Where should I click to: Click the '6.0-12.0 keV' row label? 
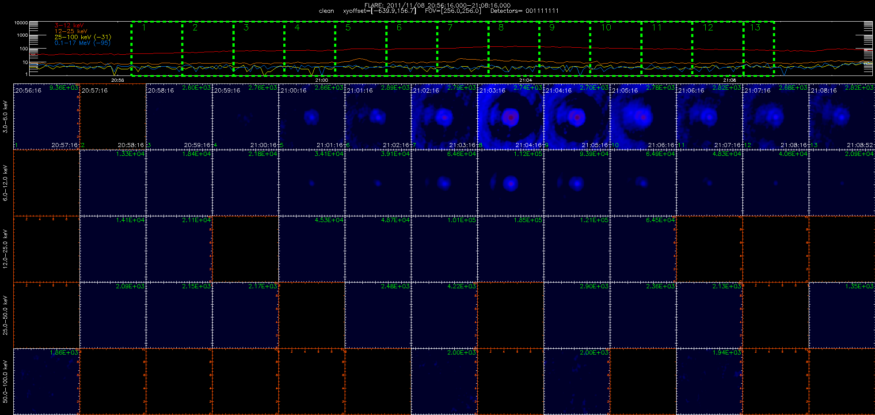[x=5, y=183]
